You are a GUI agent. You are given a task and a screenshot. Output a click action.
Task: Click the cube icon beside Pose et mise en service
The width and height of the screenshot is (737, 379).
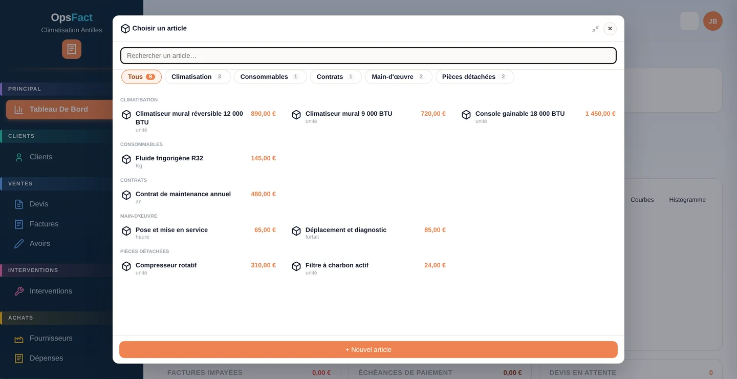(126, 231)
